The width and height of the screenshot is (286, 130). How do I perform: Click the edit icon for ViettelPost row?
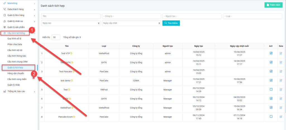tap(281, 107)
